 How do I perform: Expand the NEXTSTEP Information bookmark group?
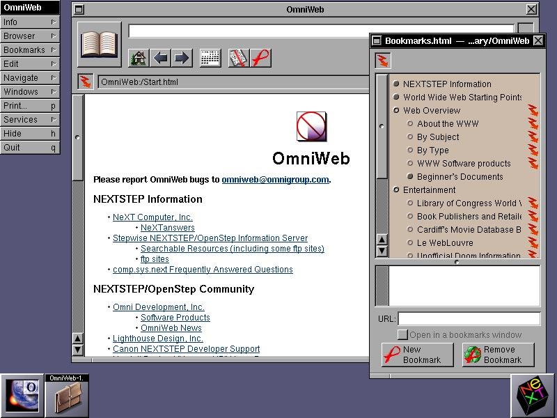(396, 84)
